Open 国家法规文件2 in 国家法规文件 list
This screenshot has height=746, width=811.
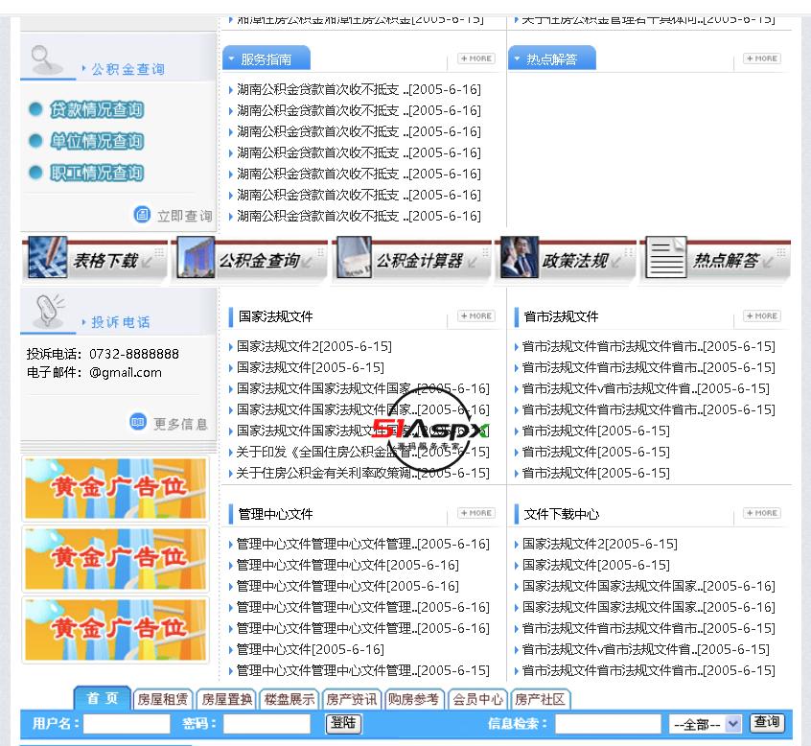(314, 346)
